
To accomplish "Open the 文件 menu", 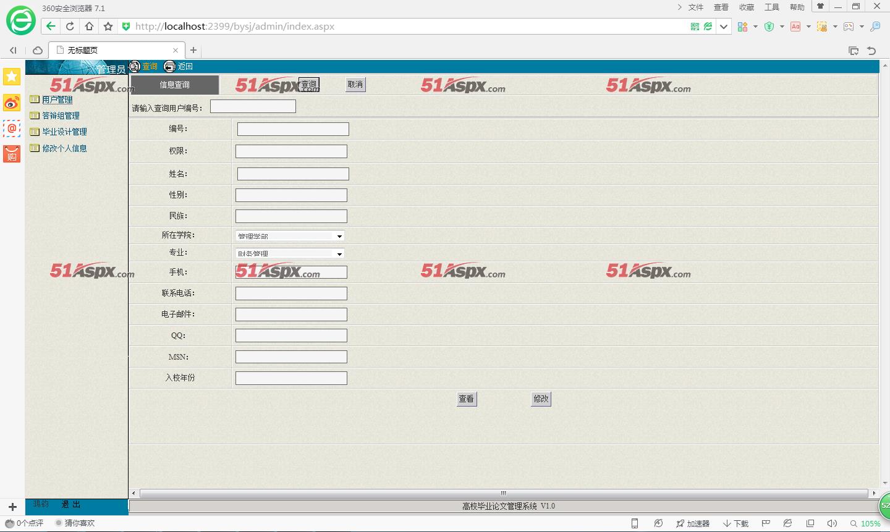I will [x=696, y=7].
